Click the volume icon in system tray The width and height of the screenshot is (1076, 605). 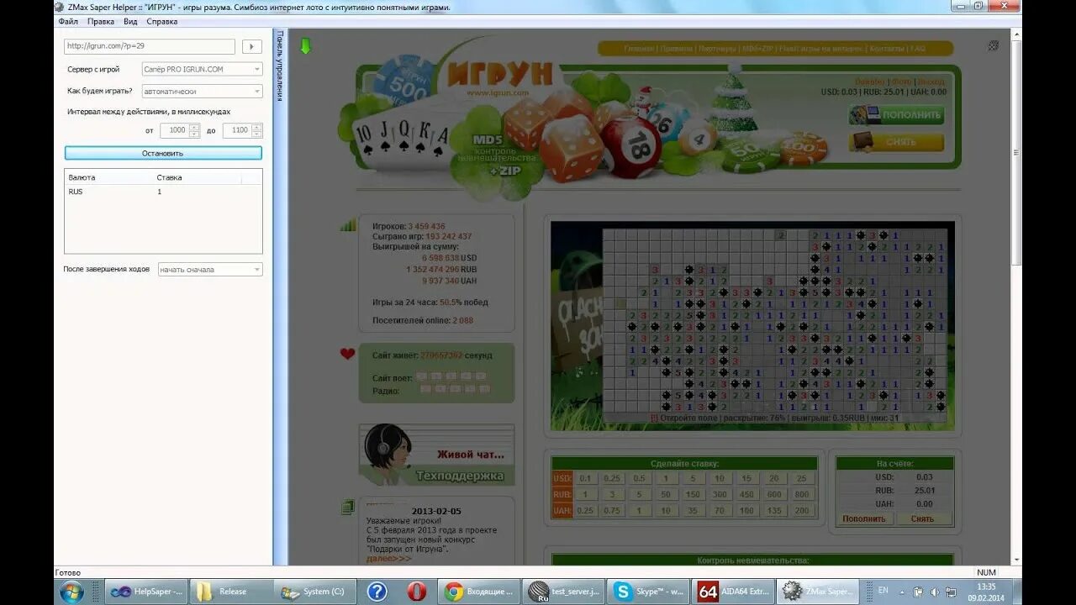936,592
